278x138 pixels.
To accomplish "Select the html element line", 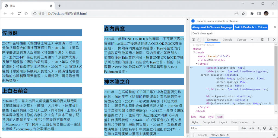I will [197, 49].
